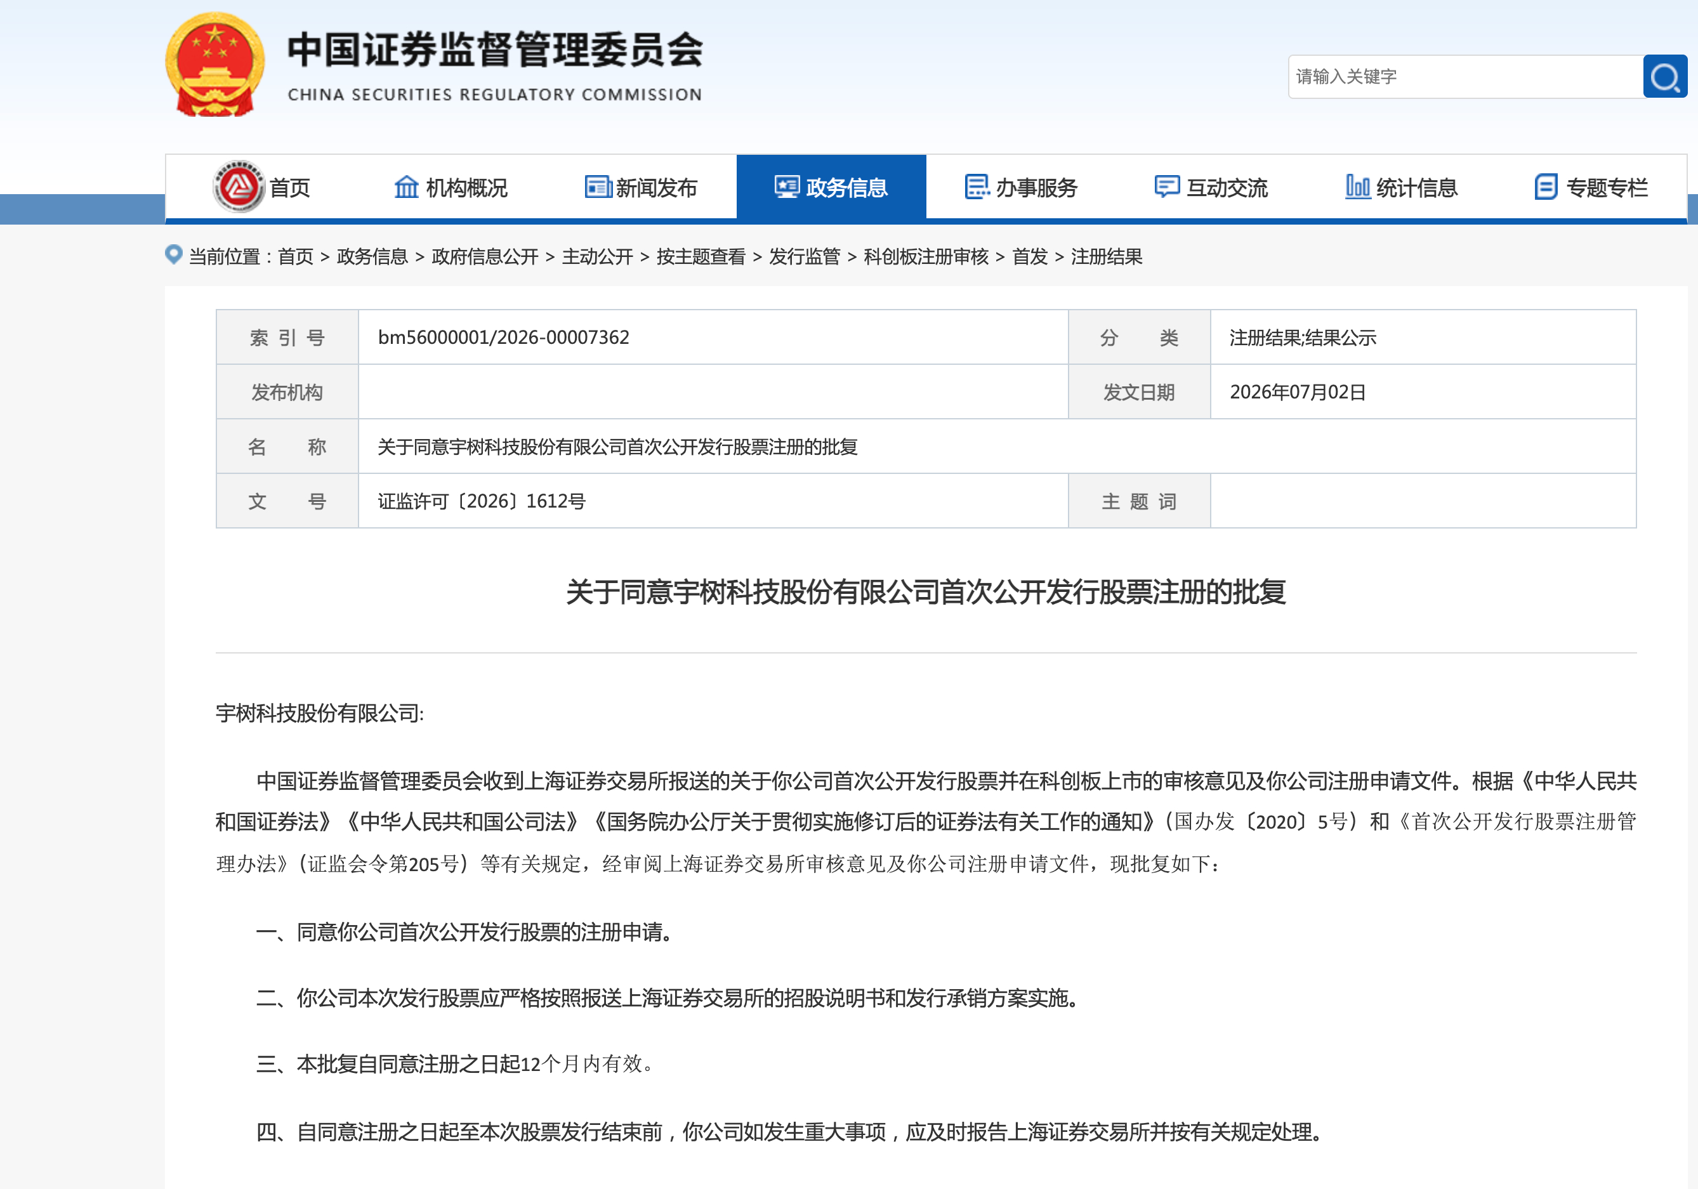Image resolution: width=1698 pixels, height=1189 pixels.
Task: Click the 中国证券监督管理委员会 site title
Action: point(495,49)
